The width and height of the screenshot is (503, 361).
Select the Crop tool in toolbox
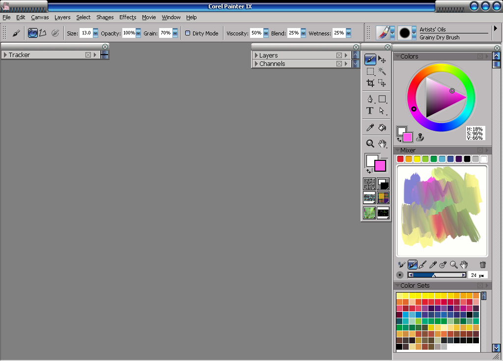pyautogui.click(x=370, y=83)
